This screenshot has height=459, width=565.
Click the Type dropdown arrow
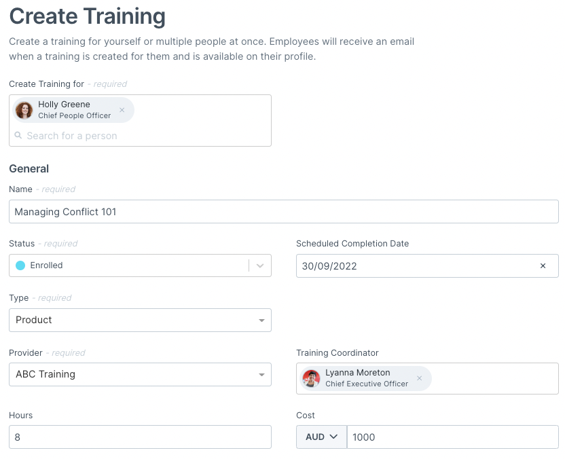pos(261,320)
